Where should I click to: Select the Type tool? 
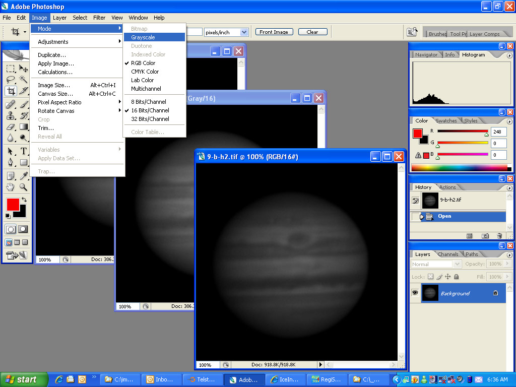(x=23, y=151)
